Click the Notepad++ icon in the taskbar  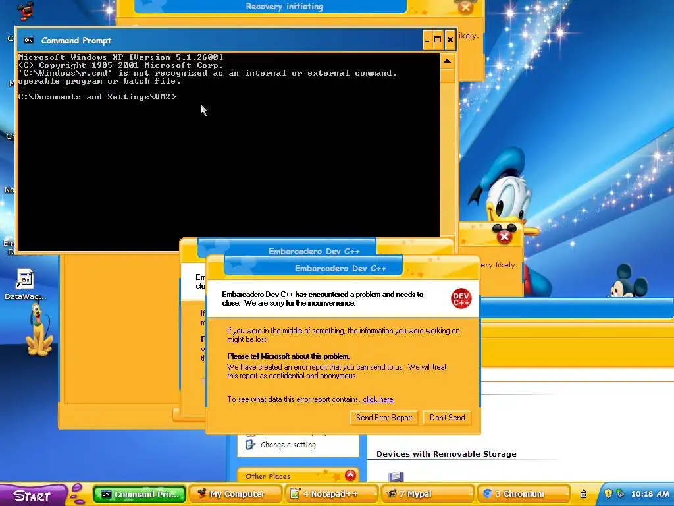click(x=295, y=494)
